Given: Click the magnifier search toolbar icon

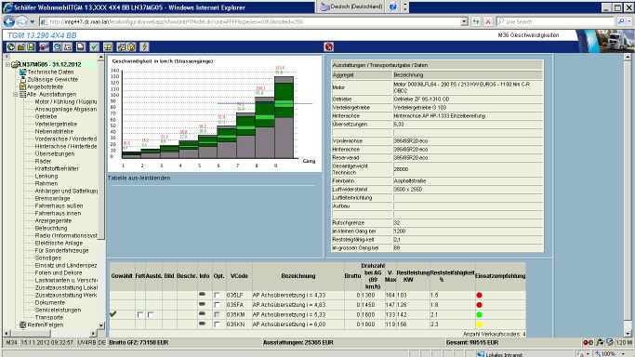Looking at the screenshot, I should tap(57, 47).
